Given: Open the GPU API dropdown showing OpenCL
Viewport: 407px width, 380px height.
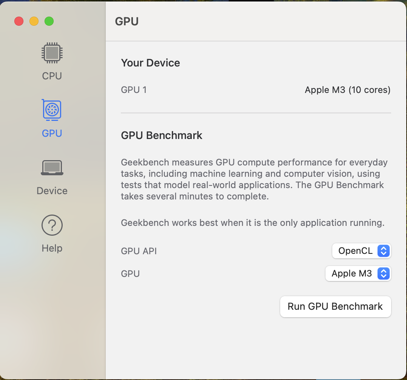Looking at the screenshot, I should (355, 251).
